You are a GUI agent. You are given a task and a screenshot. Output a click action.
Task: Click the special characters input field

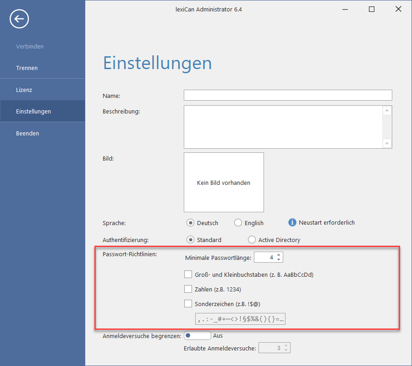tap(241, 319)
